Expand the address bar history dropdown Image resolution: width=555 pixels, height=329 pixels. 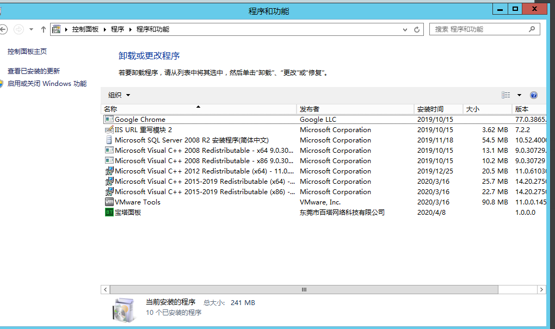(x=405, y=30)
